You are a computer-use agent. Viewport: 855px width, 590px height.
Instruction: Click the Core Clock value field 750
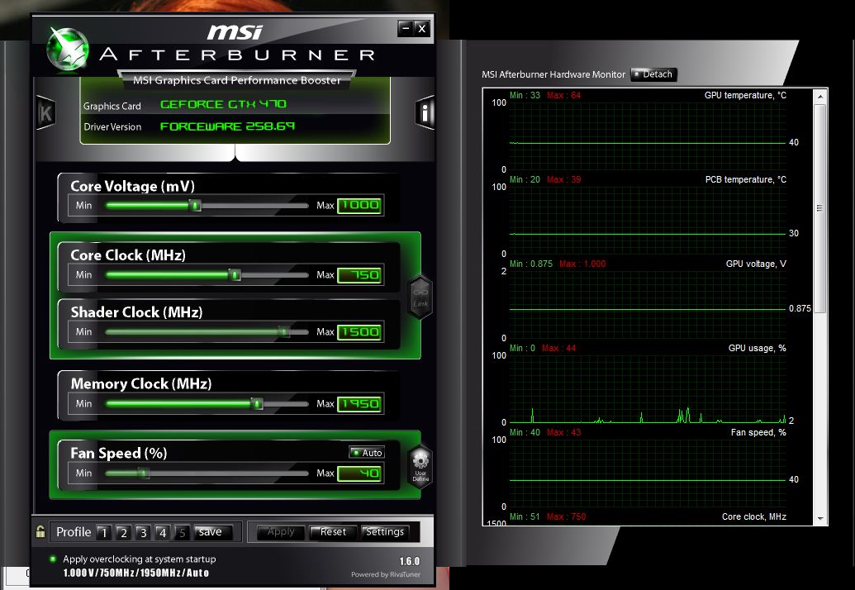click(360, 275)
